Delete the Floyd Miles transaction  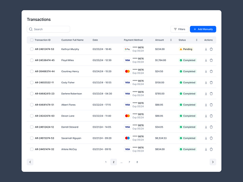point(211,60)
